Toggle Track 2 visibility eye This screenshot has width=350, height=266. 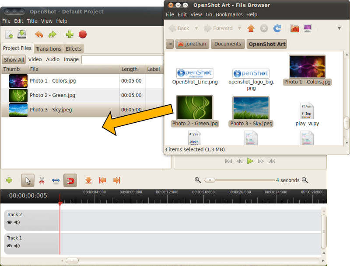[x=9, y=222]
